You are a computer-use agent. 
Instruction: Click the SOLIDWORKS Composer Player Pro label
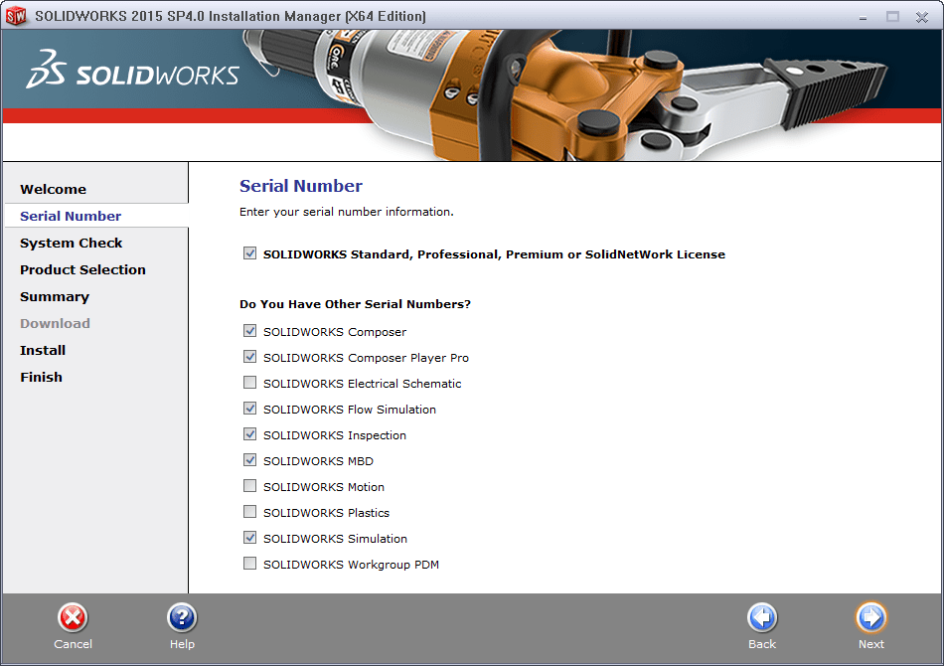coord(366,358)
